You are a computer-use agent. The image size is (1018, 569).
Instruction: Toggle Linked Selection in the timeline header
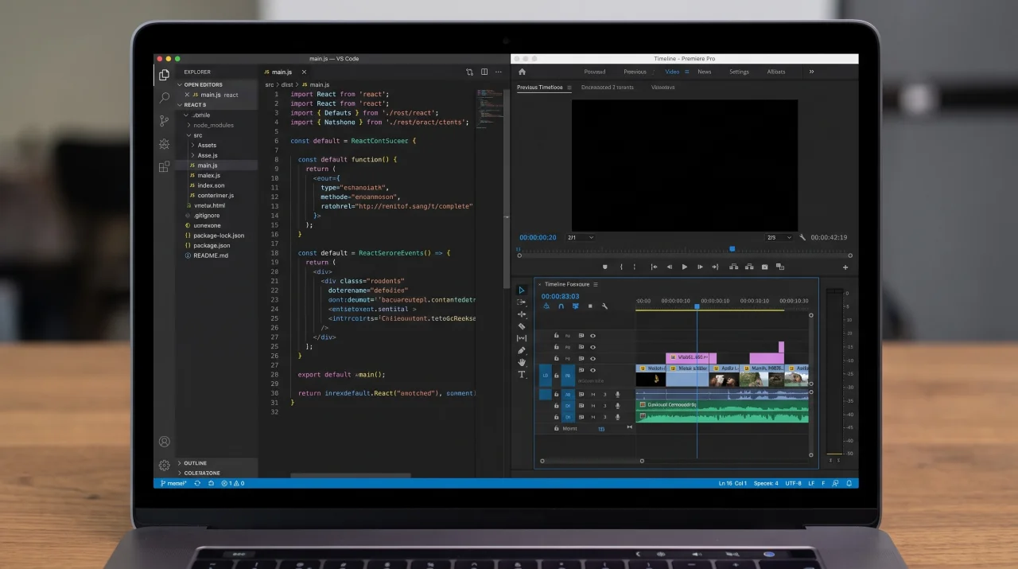576,306
